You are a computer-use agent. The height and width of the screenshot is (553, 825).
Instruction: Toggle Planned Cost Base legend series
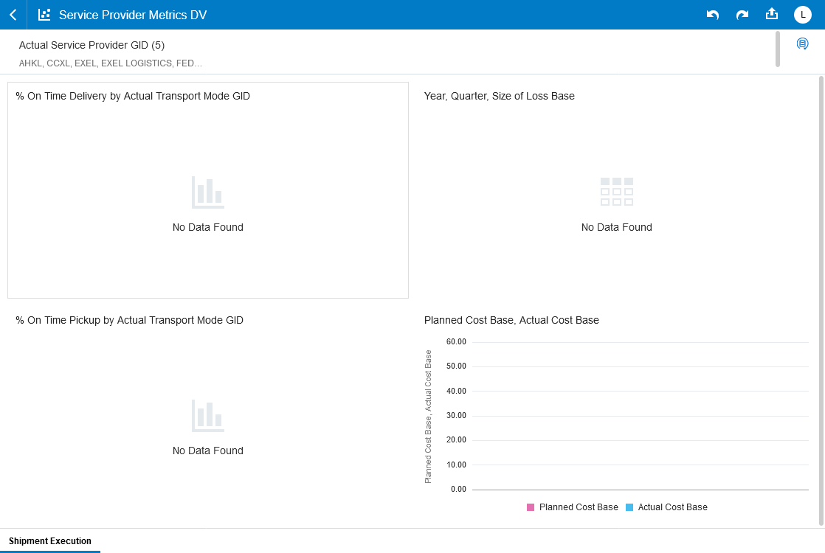tap(578, 507)
